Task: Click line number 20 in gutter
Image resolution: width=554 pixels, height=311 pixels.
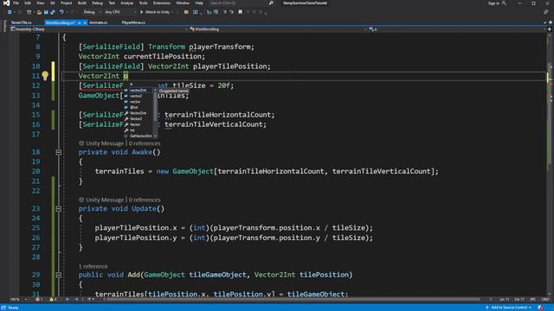Action: tap(36, 171)
